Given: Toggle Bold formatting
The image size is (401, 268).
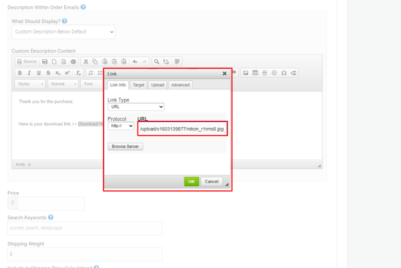Looking at the screenshot, I should click(20, 73).
